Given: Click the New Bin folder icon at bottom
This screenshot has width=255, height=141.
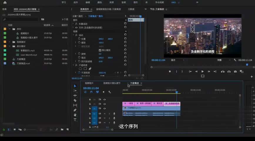Looking at the screenshot, I should [x=62, y=130].
